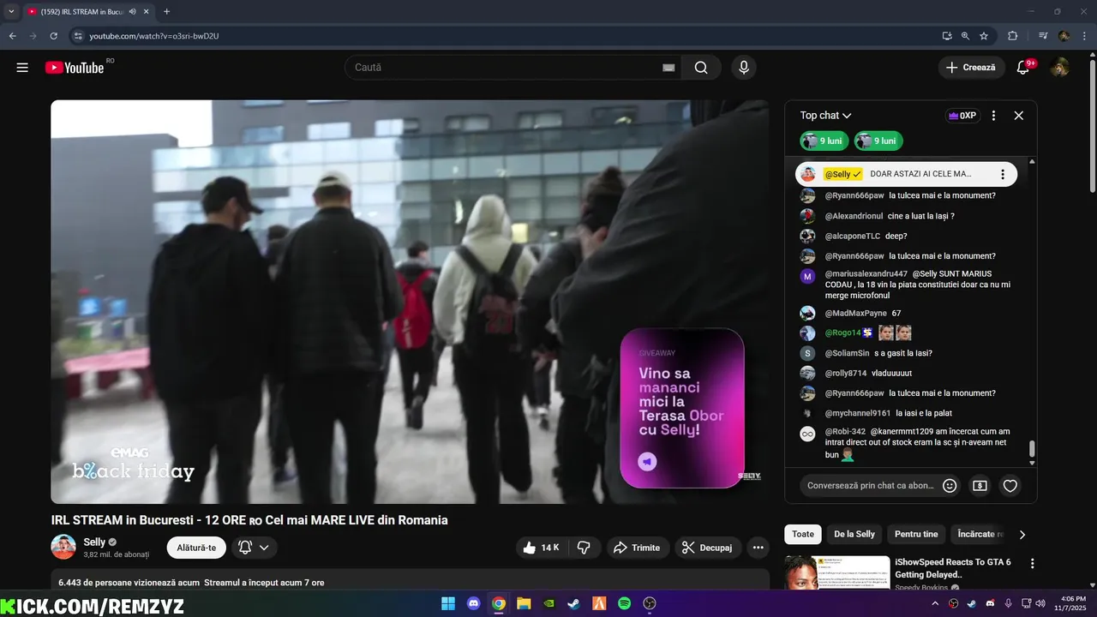1097x617 pixels.
Task: Open the Super Chat dollar icon
Action: (x=980, y=486)
